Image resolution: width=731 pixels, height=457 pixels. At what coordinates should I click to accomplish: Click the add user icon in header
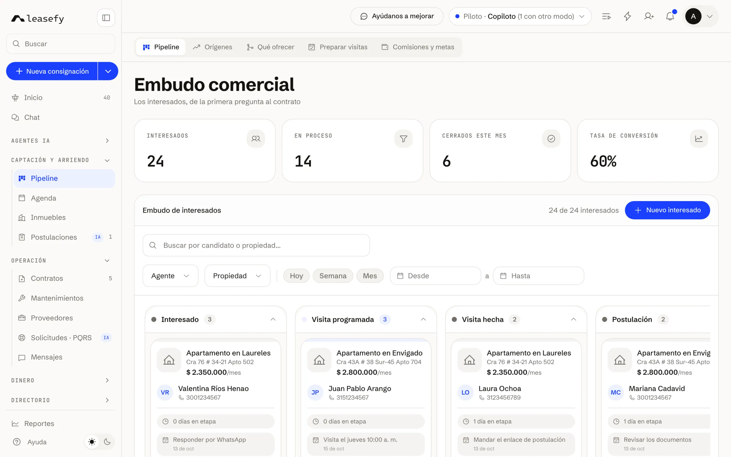(x=649, y=16)
